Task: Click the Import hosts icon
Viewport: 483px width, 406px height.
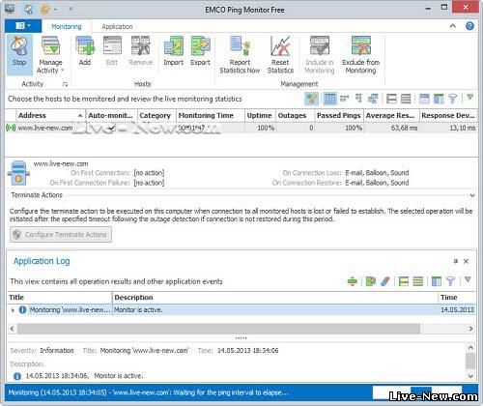Action: tap(174, 46)
